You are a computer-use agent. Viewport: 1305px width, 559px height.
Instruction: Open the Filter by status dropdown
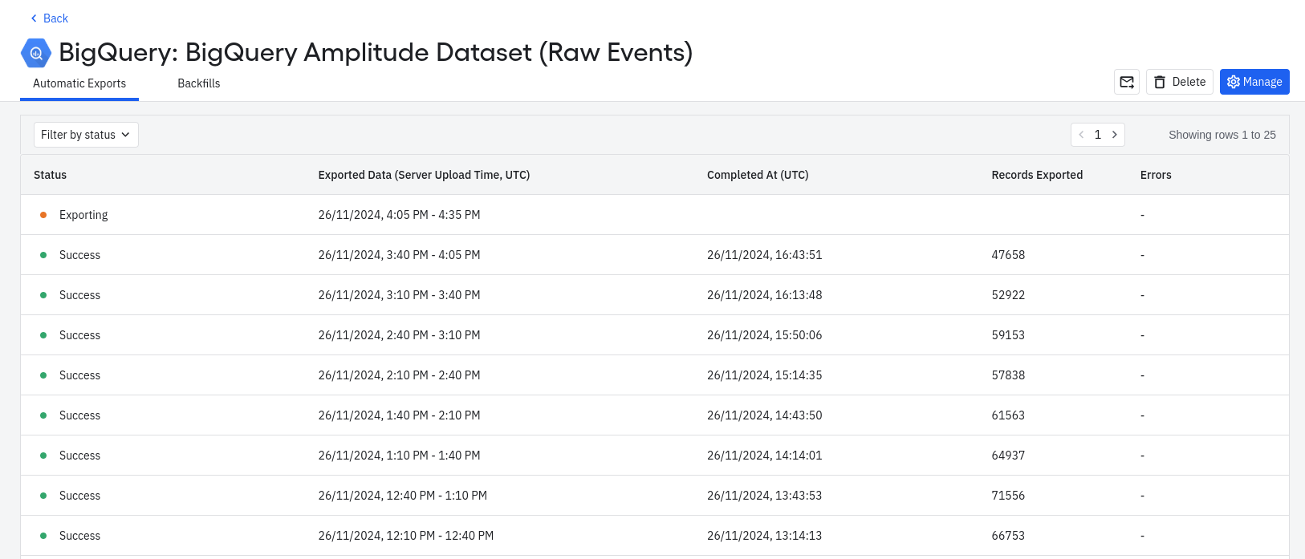[86, 135]
